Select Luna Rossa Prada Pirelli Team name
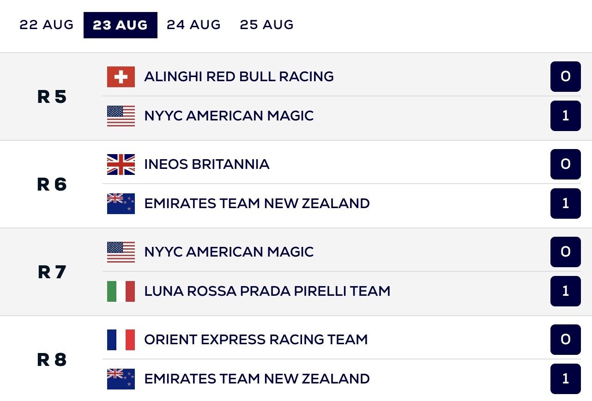Screen dimensions: 592x401 coord(267,291)
